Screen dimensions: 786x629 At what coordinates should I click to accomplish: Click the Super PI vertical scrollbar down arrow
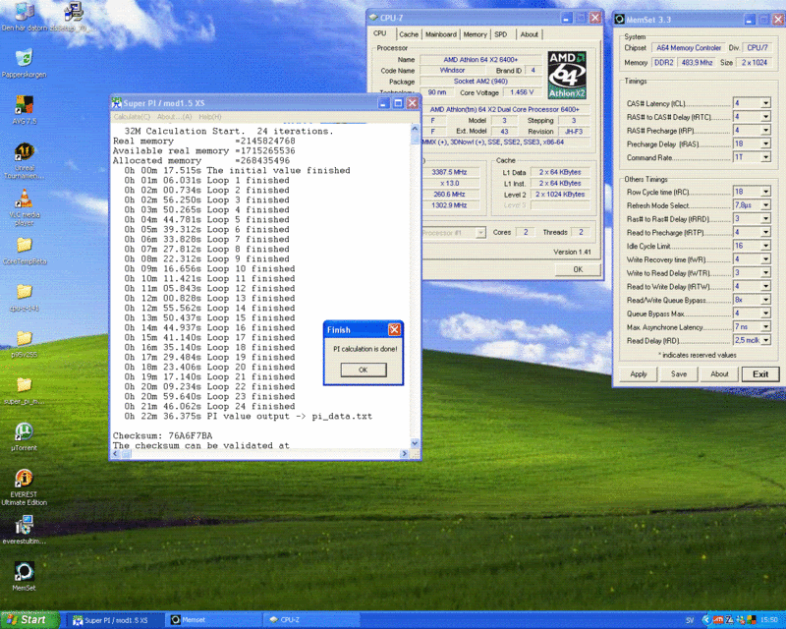pos(415,443)
